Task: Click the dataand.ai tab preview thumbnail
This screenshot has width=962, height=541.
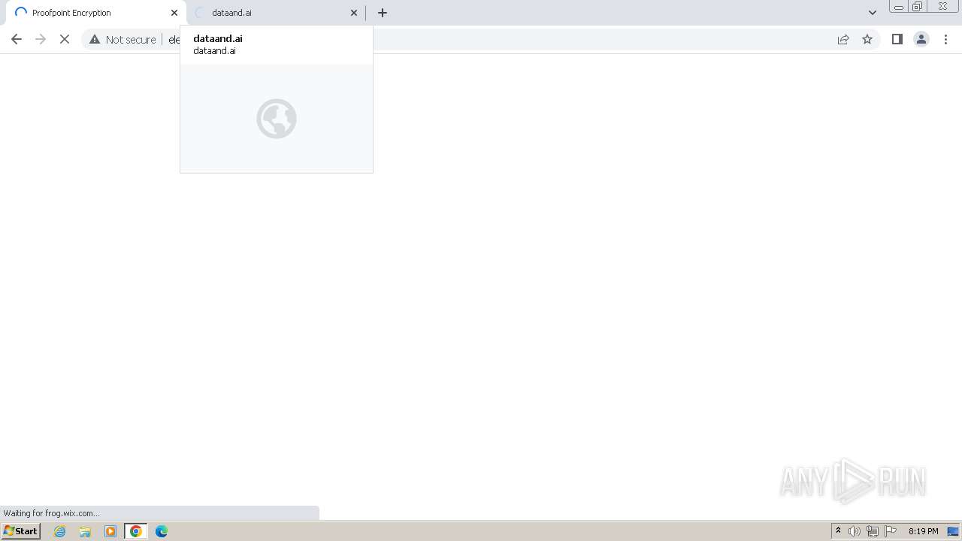Action: pos(277,118)
